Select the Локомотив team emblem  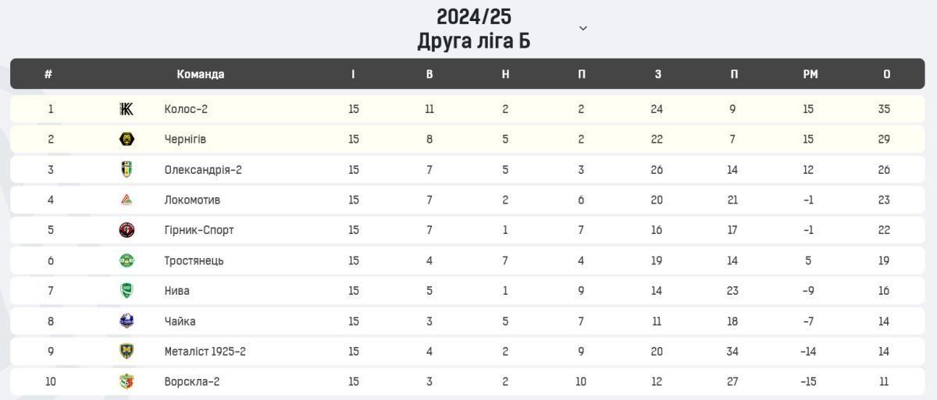126,200
